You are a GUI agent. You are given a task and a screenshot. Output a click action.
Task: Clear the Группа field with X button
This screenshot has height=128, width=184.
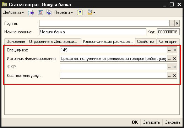click(177, 23)
